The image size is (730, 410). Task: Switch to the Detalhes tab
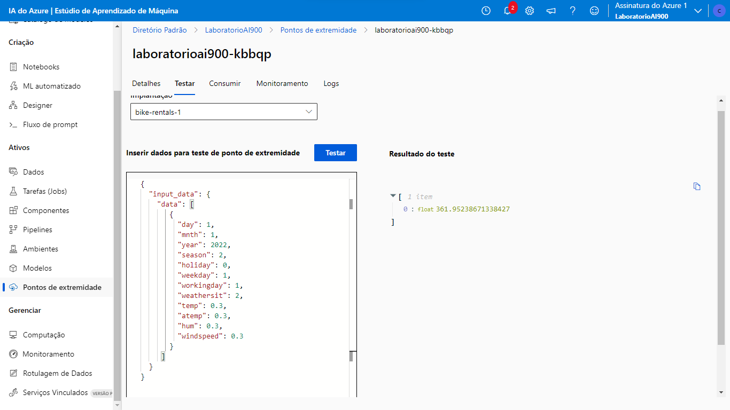point(146,83)
